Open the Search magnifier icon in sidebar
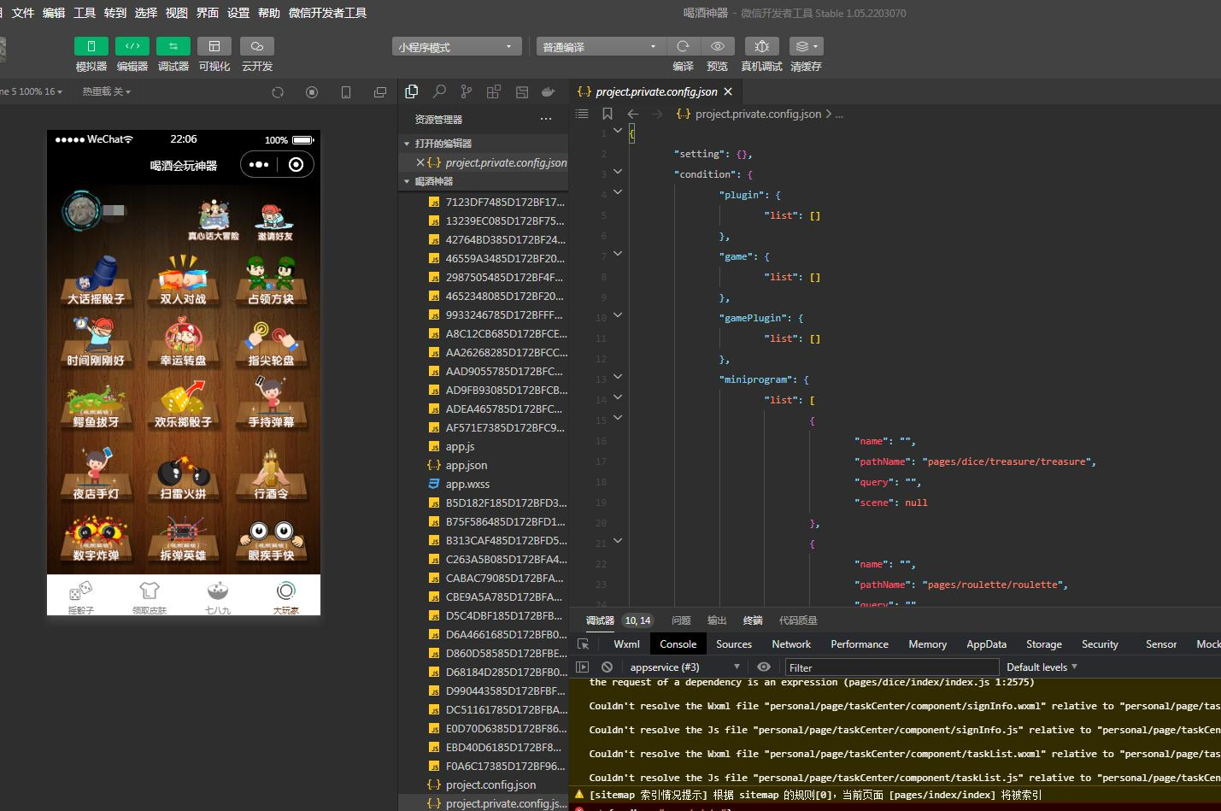Image resolution: width=1221 pixels, height=811 pixels. [x=439, y=91]
